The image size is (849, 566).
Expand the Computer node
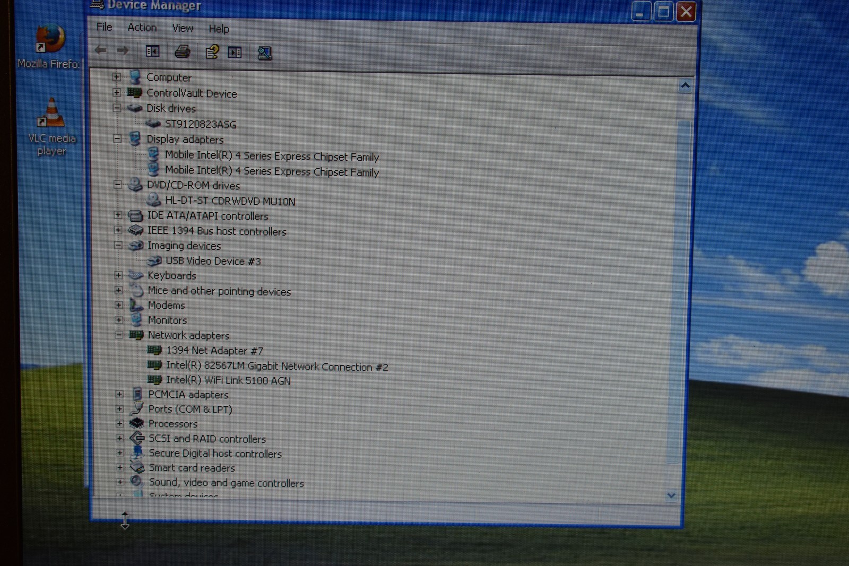click(x=117, y=77)
